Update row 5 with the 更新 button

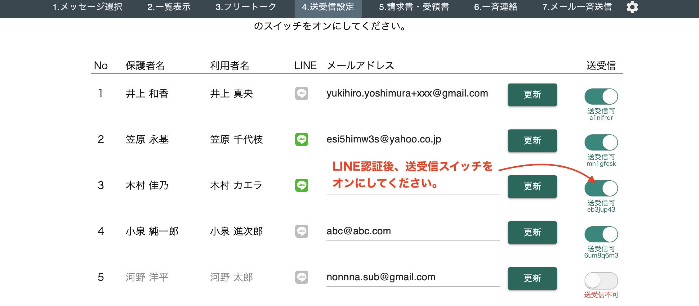pos(532,278)
